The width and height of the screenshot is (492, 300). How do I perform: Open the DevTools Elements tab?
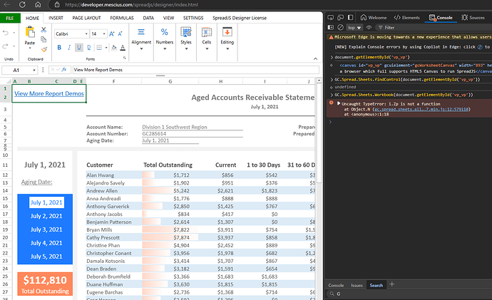pyautogui.click(x=406, y=18)
